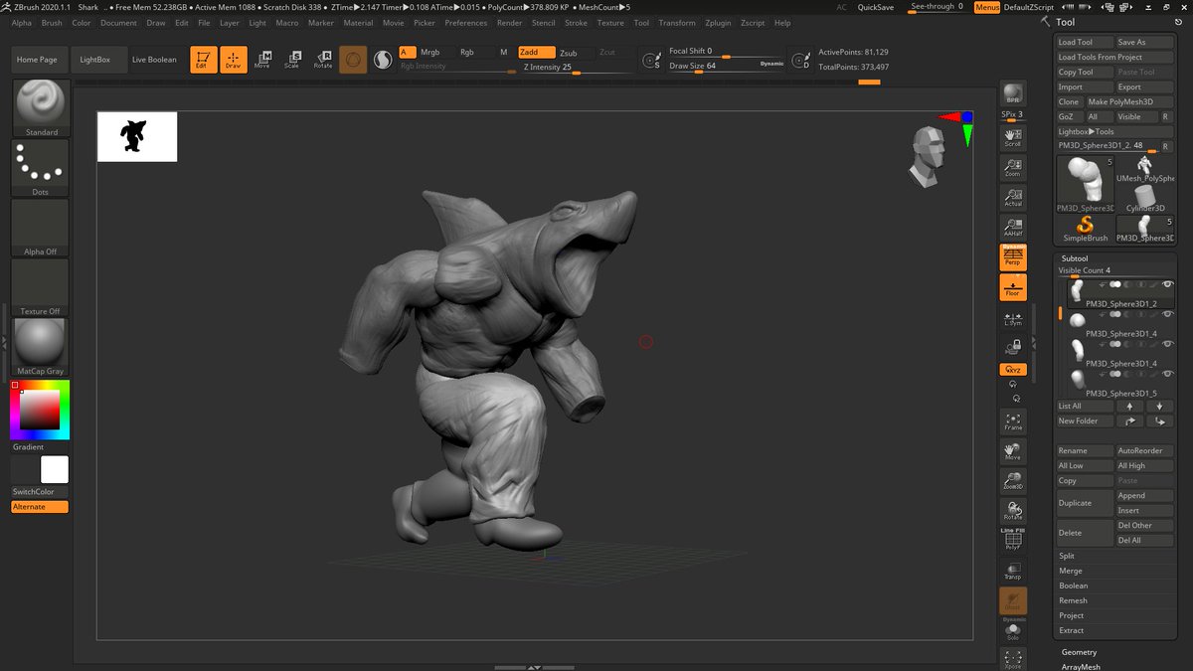Viewport: 1193px width, 671px height.
Task: Select the Scale gizmo mode icon
Action: point(291,60)
